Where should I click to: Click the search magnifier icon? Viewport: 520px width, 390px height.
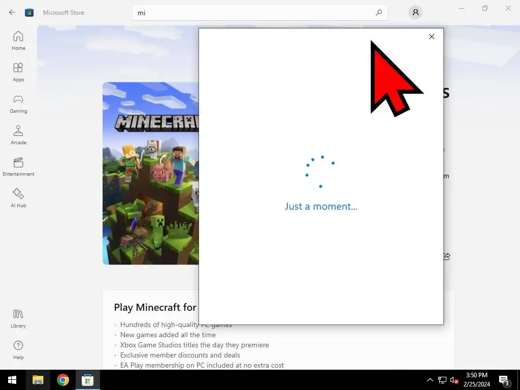(x=379, y=13)
